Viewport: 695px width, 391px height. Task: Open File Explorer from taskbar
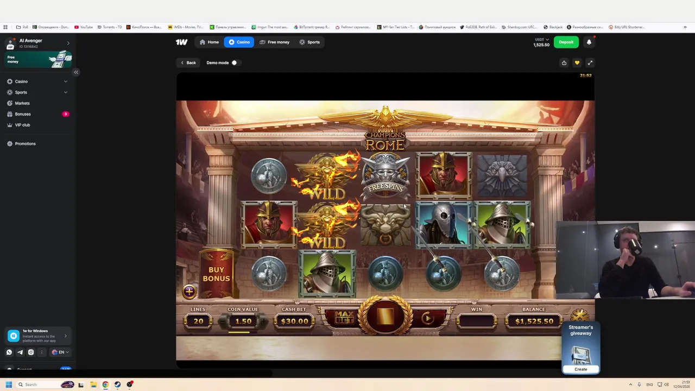point(93,384)
